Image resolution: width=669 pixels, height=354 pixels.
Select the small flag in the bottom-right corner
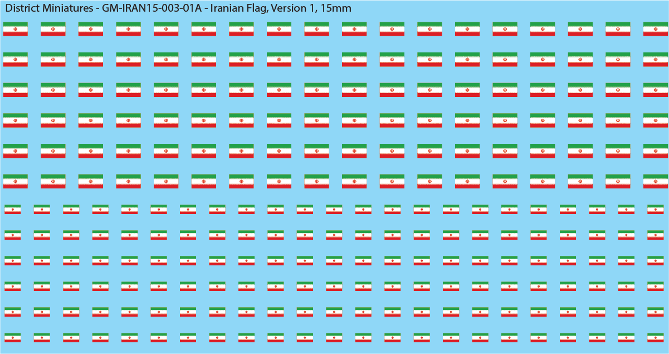pos(655,338)
